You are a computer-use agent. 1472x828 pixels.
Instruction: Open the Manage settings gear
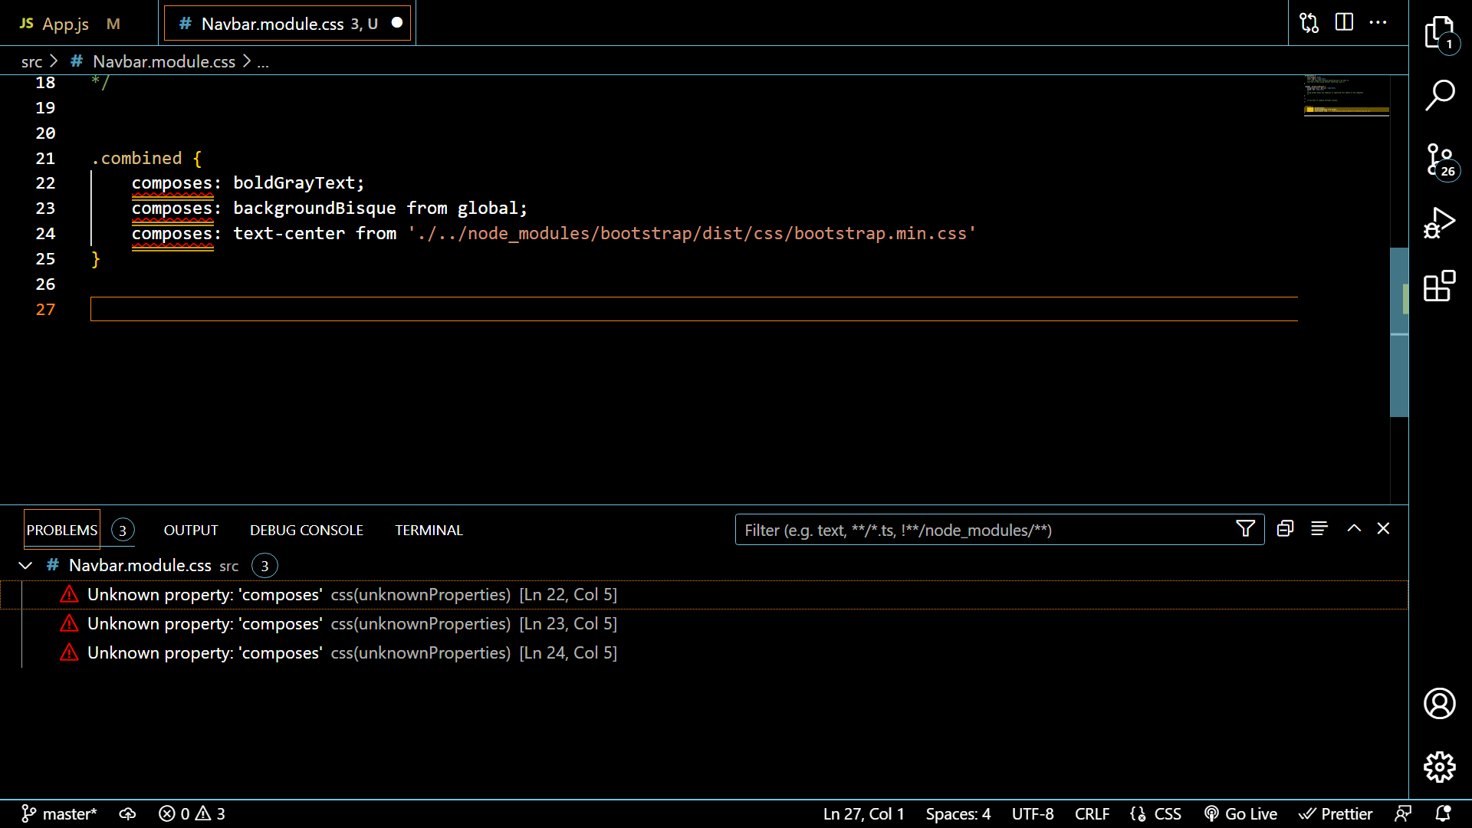point(1440,766)
